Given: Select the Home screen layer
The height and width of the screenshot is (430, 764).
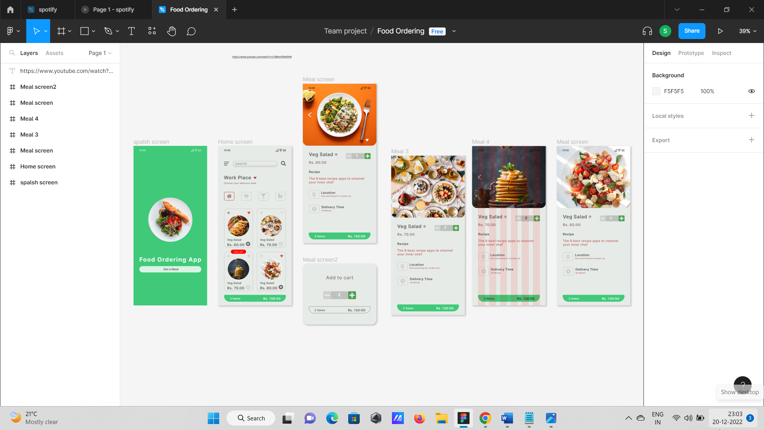Looking at the screenshot, I should click(x=38, y=166).
